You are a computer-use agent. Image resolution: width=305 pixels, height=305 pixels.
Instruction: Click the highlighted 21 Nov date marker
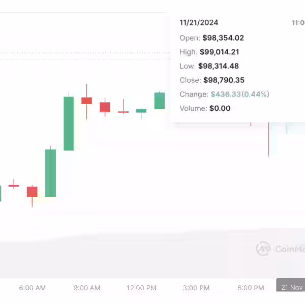tap(291, 287)
